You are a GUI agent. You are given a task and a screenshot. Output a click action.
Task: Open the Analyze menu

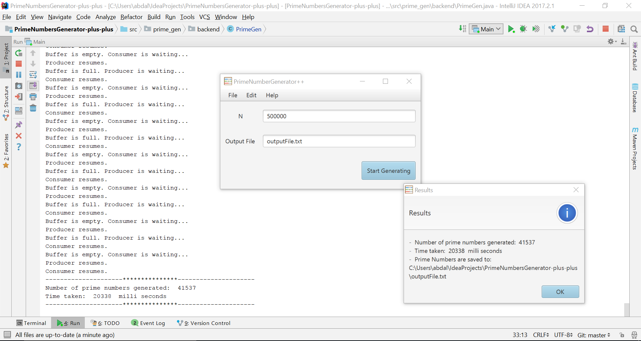point(105,17)
